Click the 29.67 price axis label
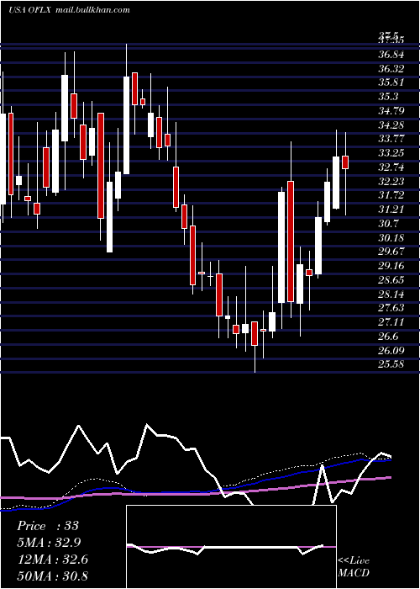 click(x=391, y=252)
